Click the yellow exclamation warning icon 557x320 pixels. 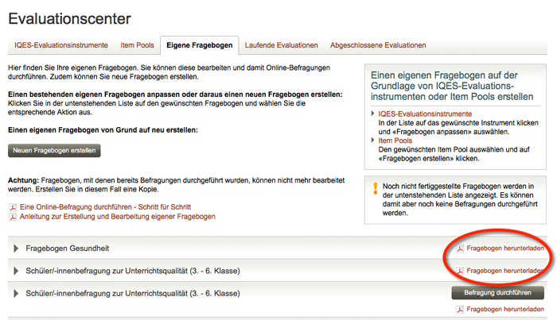coord(375,188)
